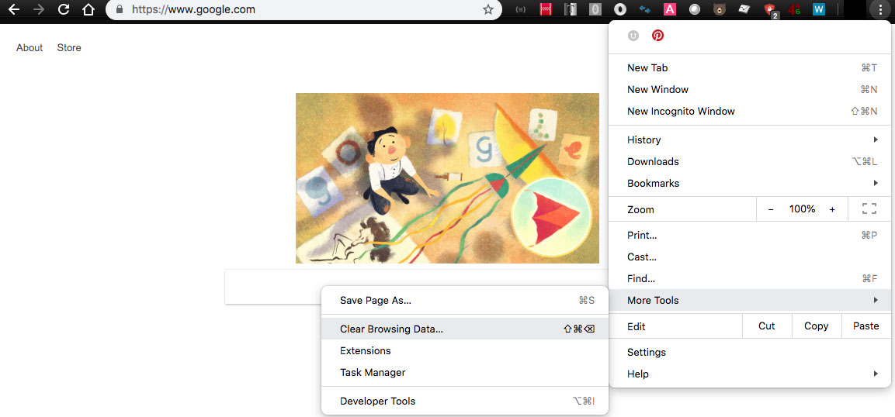895x417 pixels.
Task: Click the gray zero extension icon
Action: (x=595, y=9)
